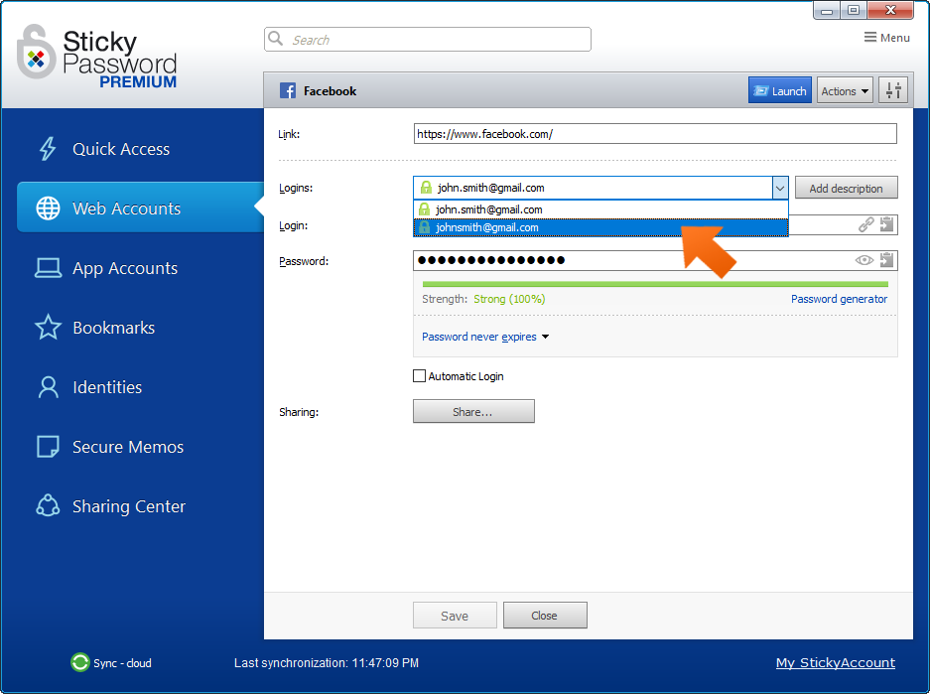This screenshot has width=930, height=694.
Task: Open the settings sliders icon button
Action: click(x=893, y=90)
